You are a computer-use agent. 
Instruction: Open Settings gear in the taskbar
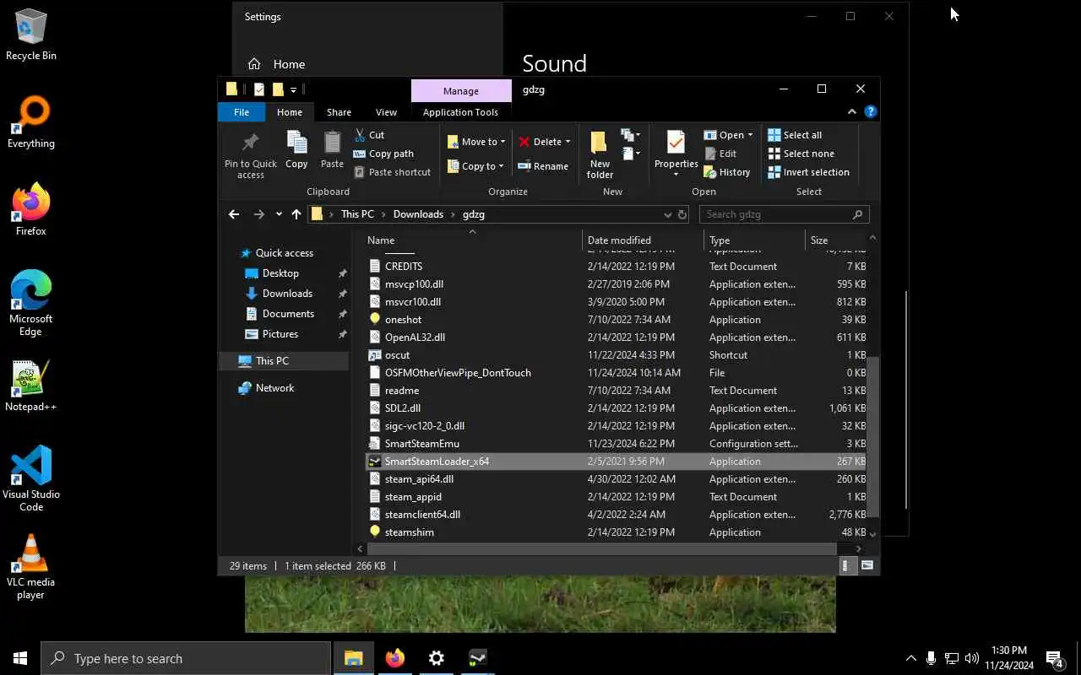(x=436, y=658)
